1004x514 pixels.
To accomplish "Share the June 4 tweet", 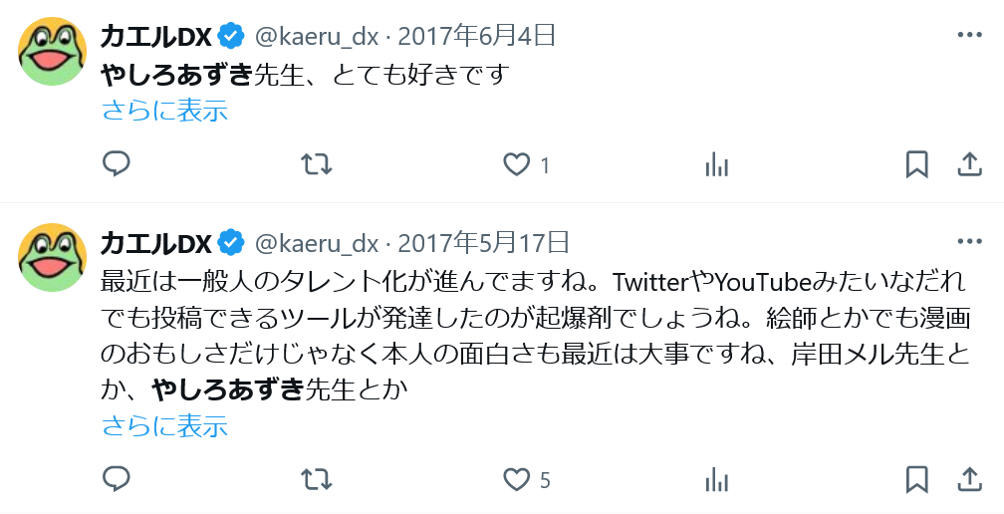I will (x=969, y=164).
